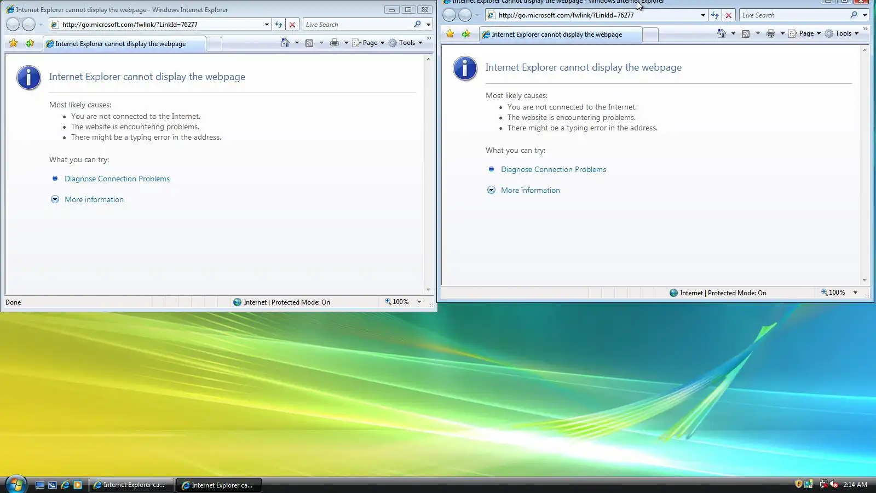Click Diagnose Connection Problems in right window
The image size is (876, 493).
[x=554, y=169]
